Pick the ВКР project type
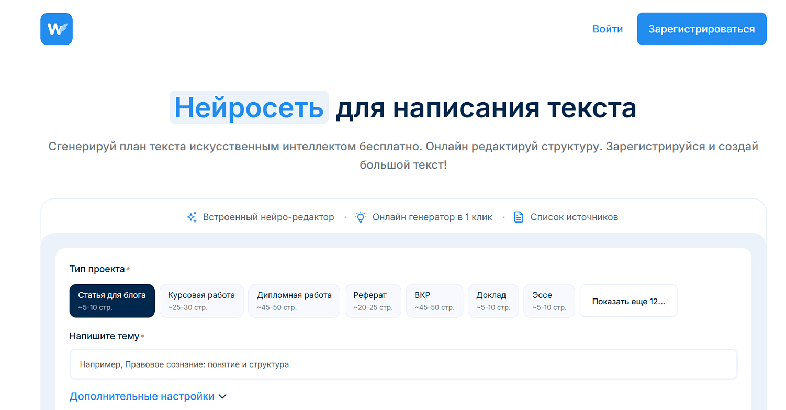The width and height of the screenshot is (786, 410). pyautogui.click(x=435, y=301)
